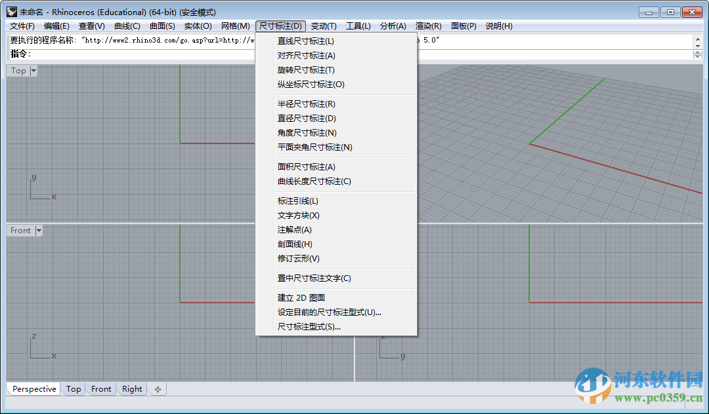Switch to the Front viewport tab
Viewport: 709px width, 414px height.
click(101, 388)
